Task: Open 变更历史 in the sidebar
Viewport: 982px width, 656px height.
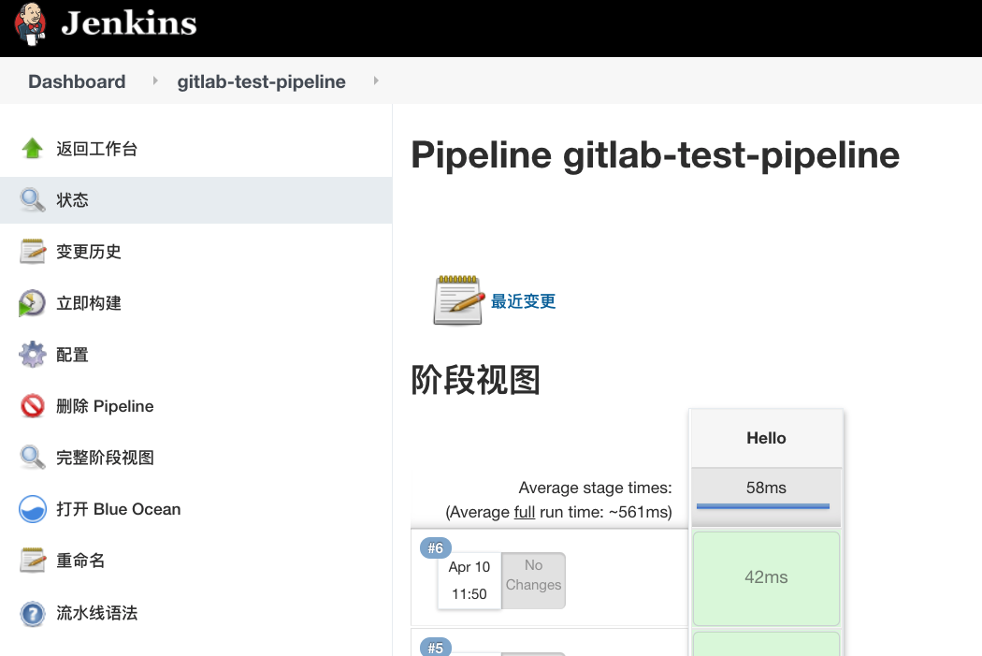Action: pyautogui.click(x=89, y=251)
